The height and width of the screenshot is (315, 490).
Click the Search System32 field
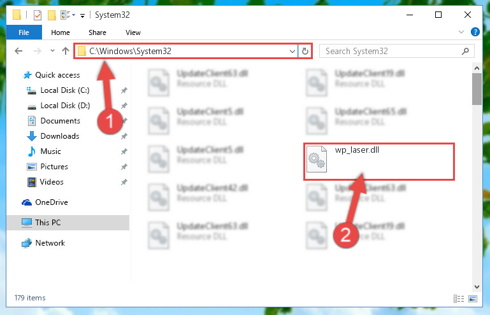tap(392, 51)
